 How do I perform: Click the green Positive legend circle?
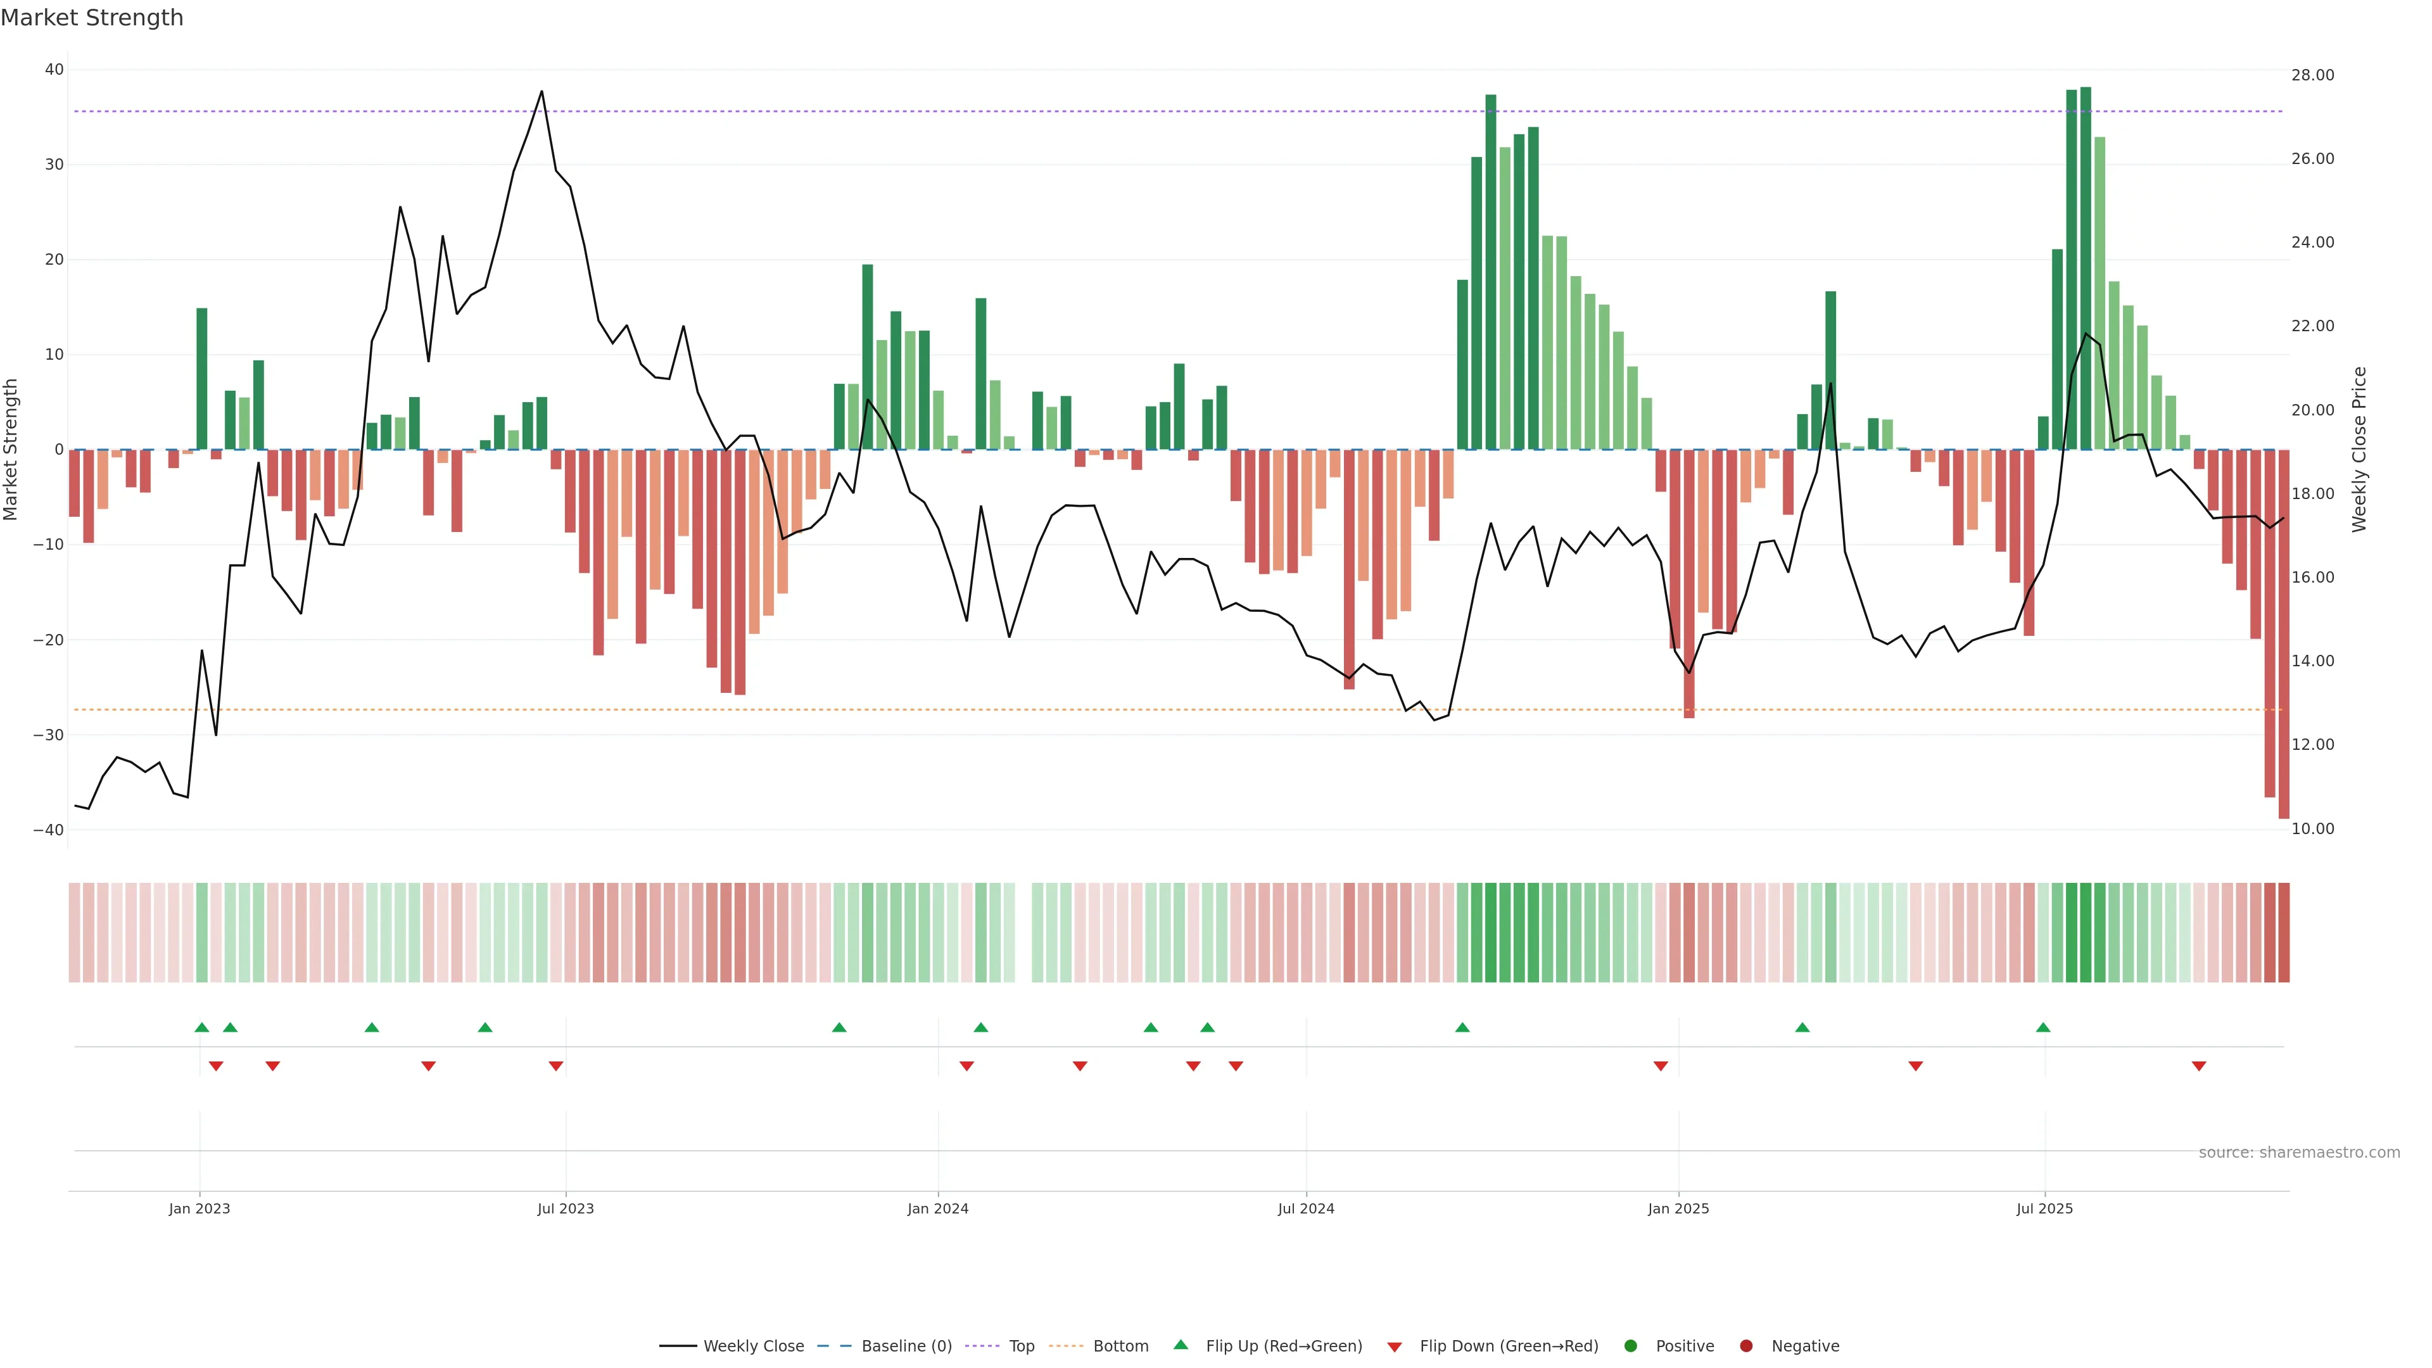(1630, 1346)
